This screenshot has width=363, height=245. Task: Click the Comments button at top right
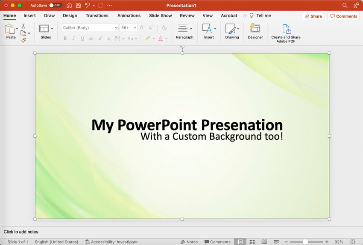pyautogui.click(x=343, y=16)
